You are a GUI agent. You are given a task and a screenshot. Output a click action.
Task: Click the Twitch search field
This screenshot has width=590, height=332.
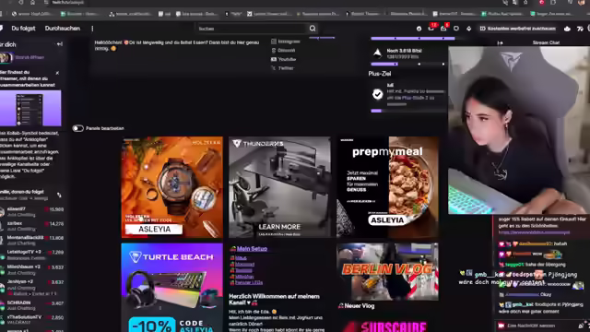coord(252,29)
